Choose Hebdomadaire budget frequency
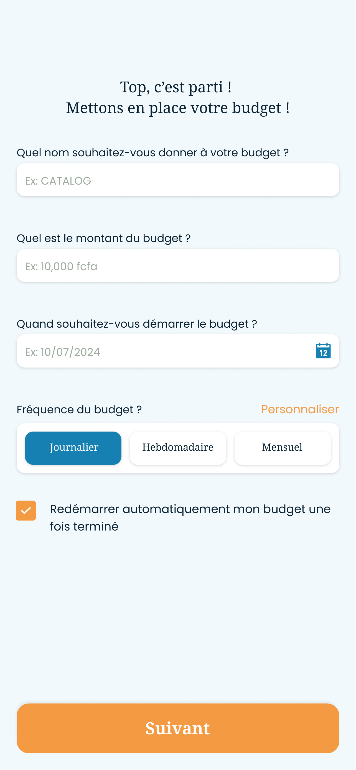356x770 pixels. (178, 448)
